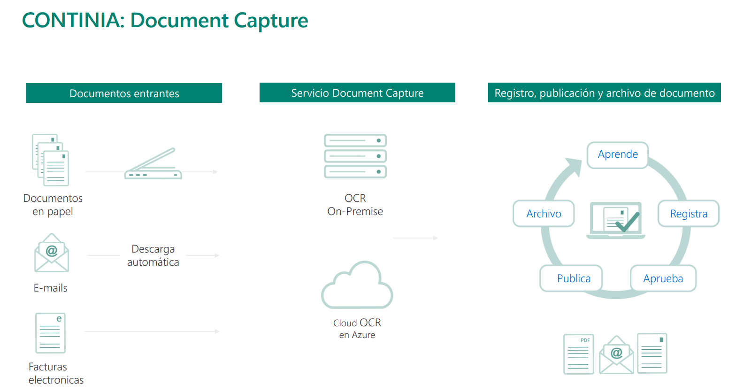This screenshot has width=736, height=392.
Task: Click the Aprueba step in the cycle
Action: tap(663, 278)
